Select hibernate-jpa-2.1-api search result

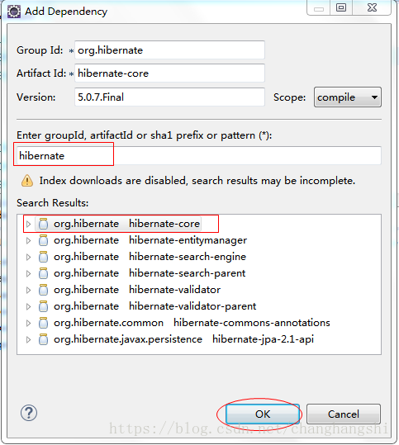point(183,338)
